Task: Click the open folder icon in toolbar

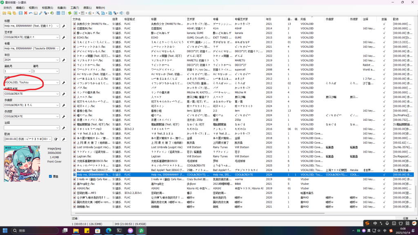Action: [4, 13]
